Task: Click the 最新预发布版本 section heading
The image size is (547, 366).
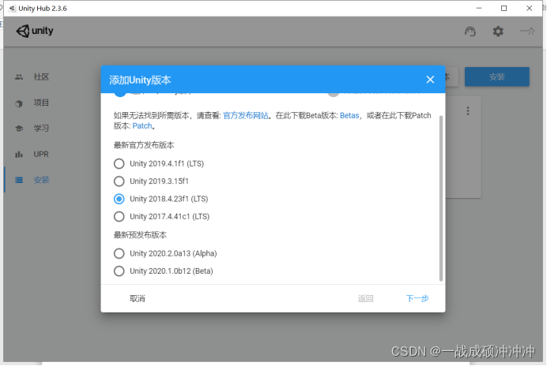Action: tap(140, 235)
